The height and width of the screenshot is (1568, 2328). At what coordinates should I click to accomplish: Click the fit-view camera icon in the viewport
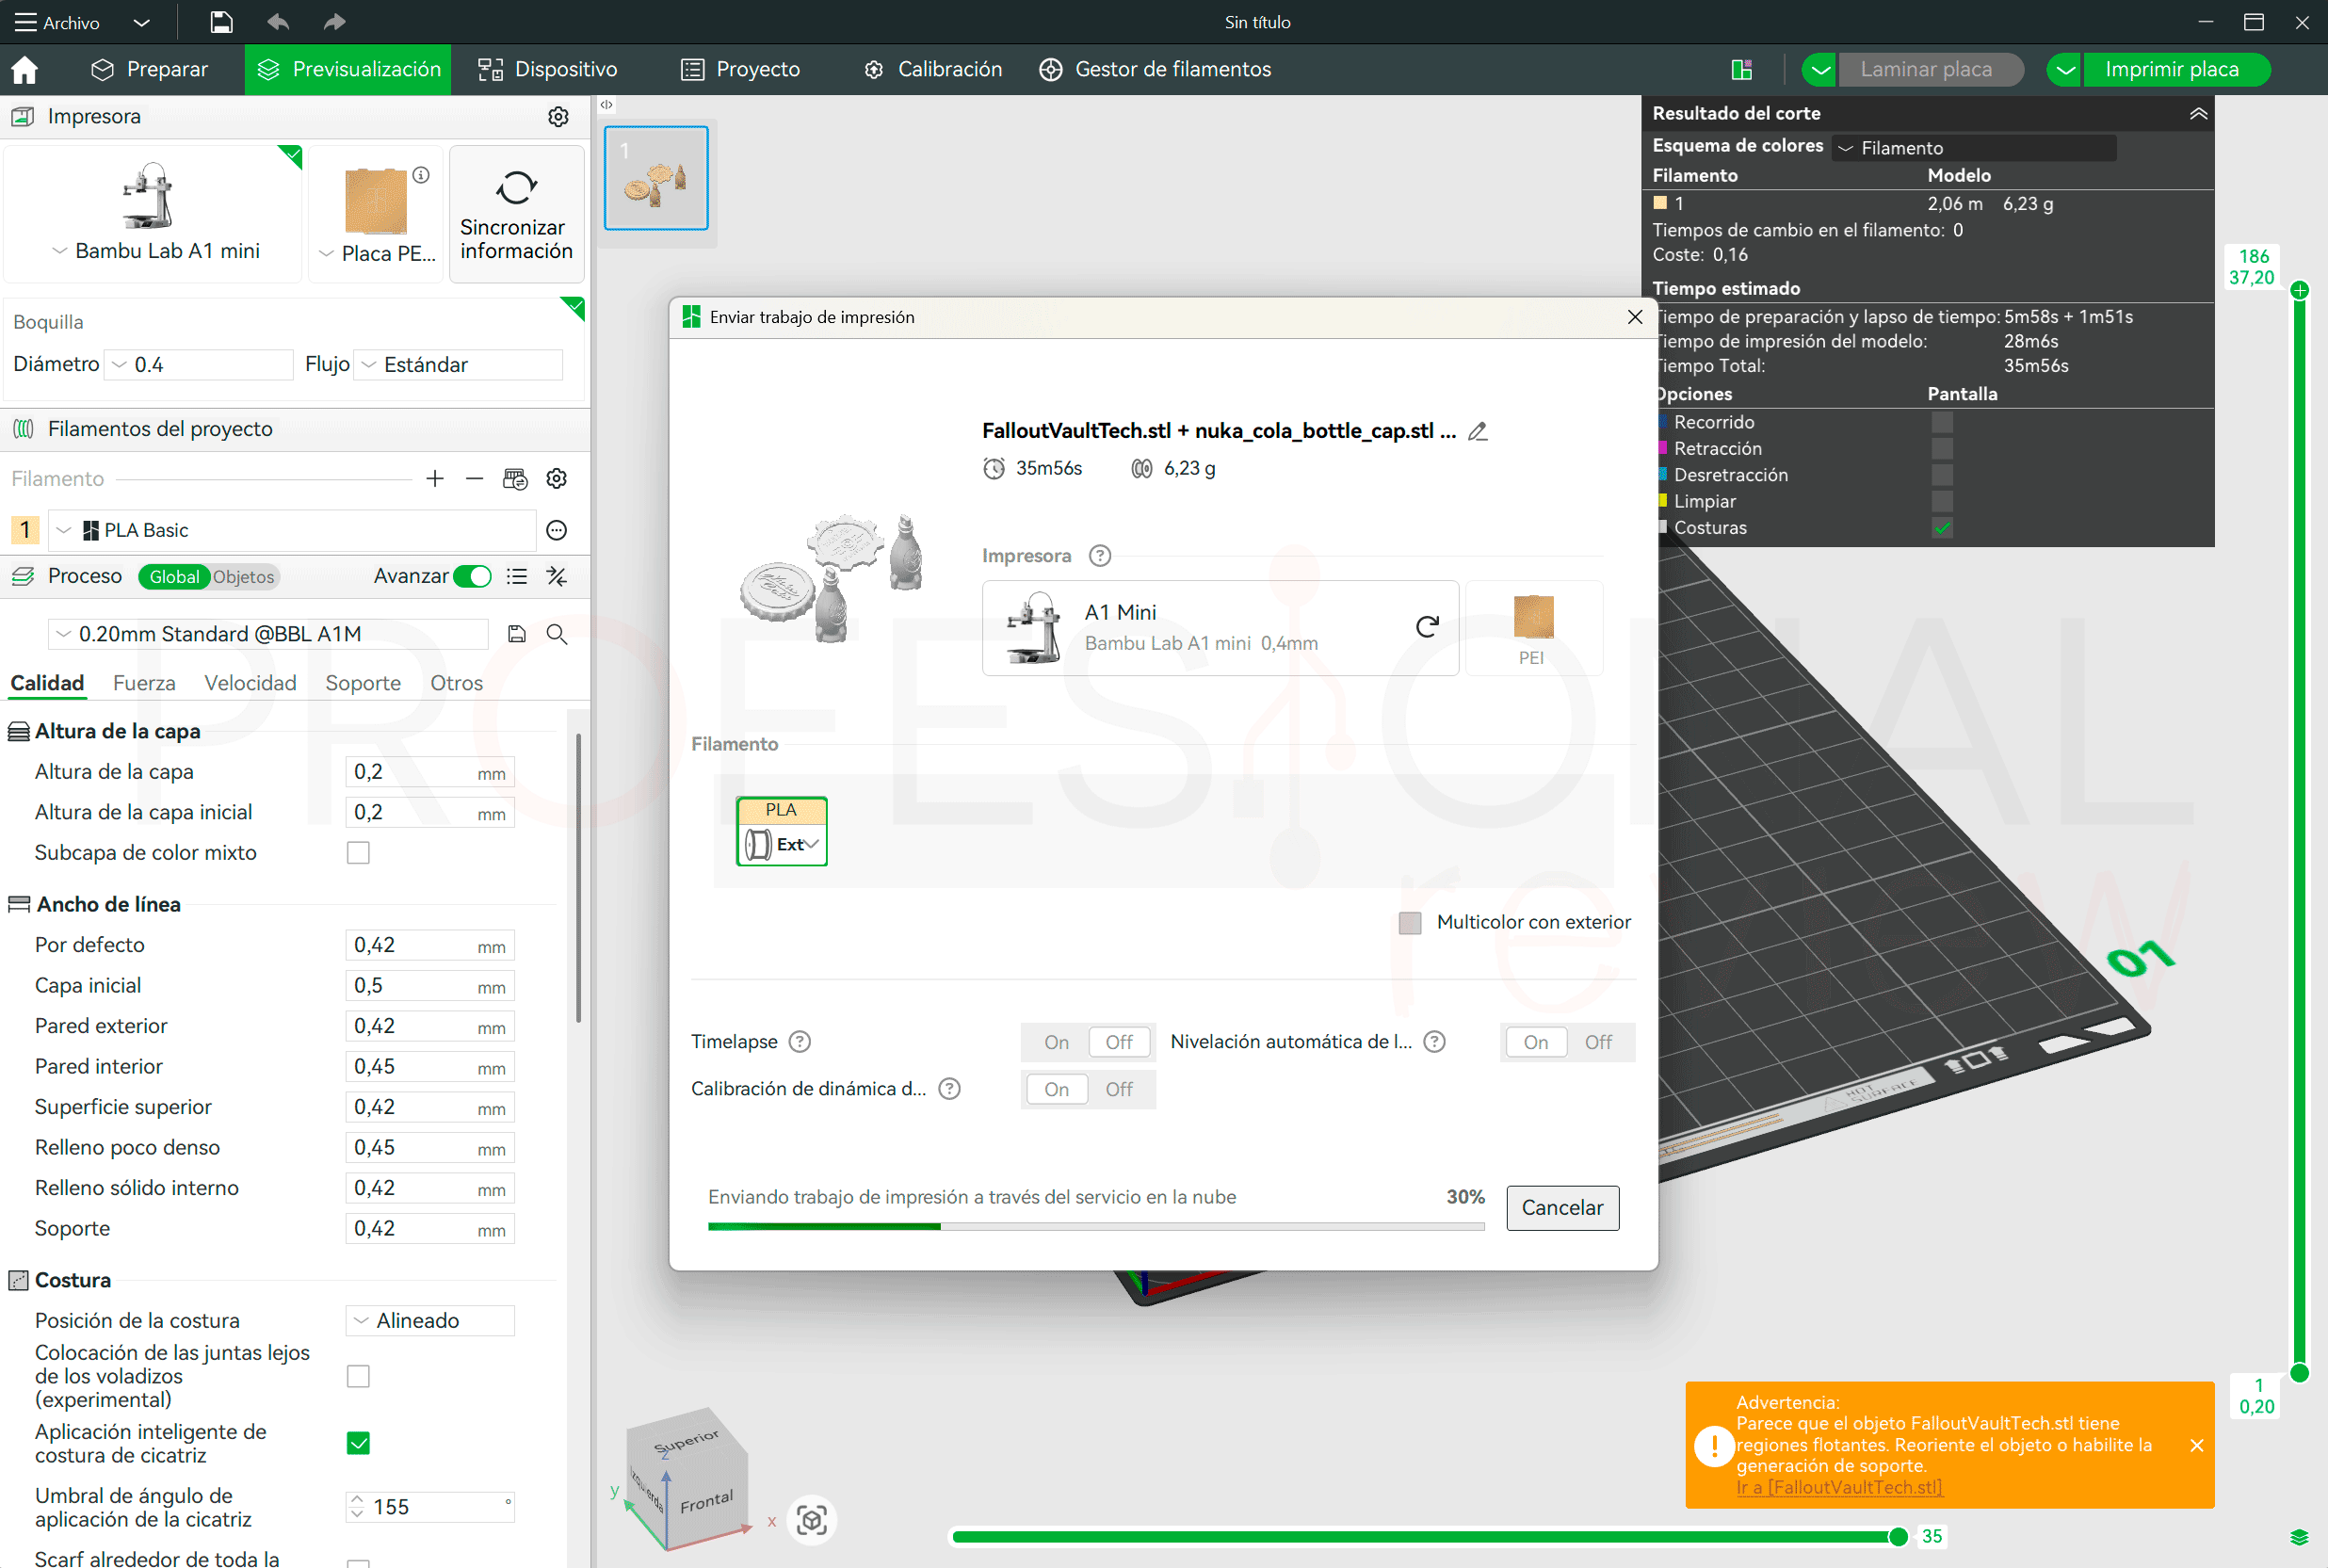tap(812, 1521)
